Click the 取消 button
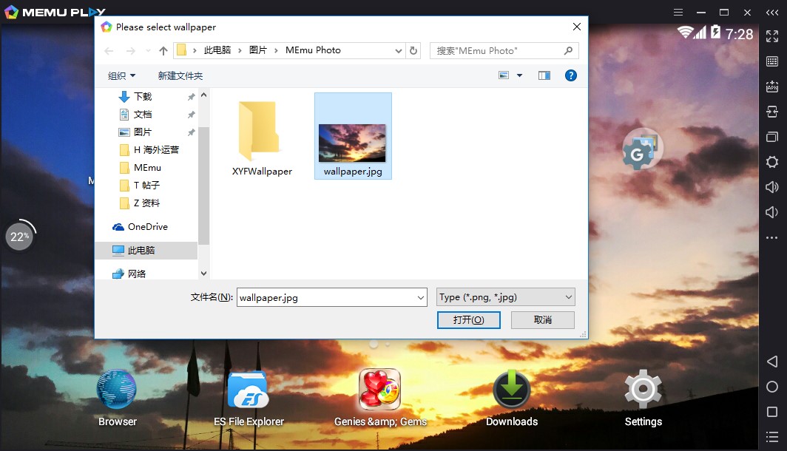The height and width of the screenshot is (451, 787). 542,319
